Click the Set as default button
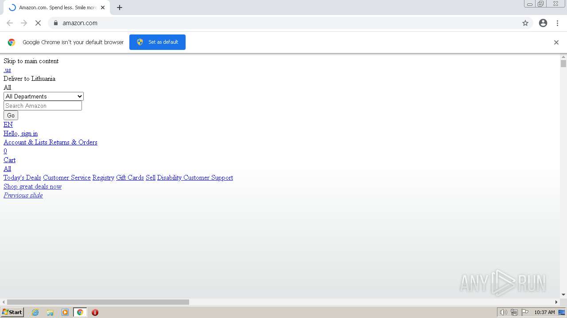This screenshot has height=318, width=567. click(157, 42)
